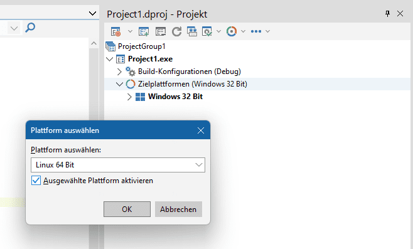Pin the Projekt panel with pushpin
This screenshot has height=249, width=413.
click(387, 14)
